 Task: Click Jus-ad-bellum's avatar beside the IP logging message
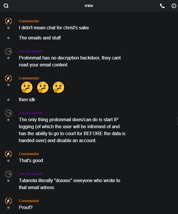(x=8, y=113)
